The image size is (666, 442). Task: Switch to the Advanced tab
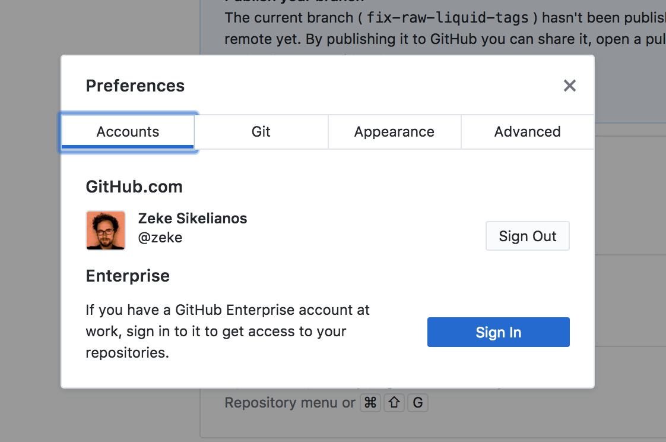(x=527, y=131)
